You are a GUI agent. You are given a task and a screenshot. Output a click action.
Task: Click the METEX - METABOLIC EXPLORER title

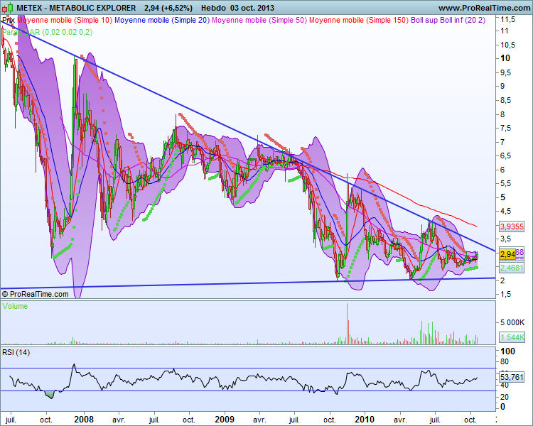pos(76,8)
